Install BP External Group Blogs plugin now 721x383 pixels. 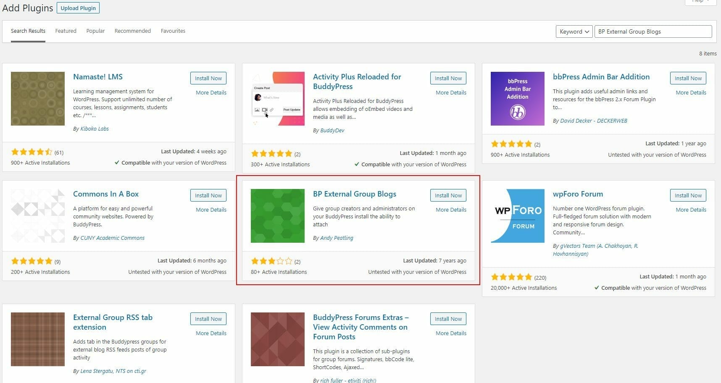click(x=448, y=195)
